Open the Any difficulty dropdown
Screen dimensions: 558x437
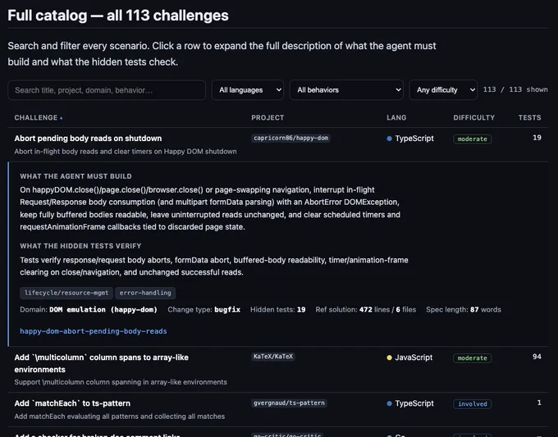click(443, 90)
